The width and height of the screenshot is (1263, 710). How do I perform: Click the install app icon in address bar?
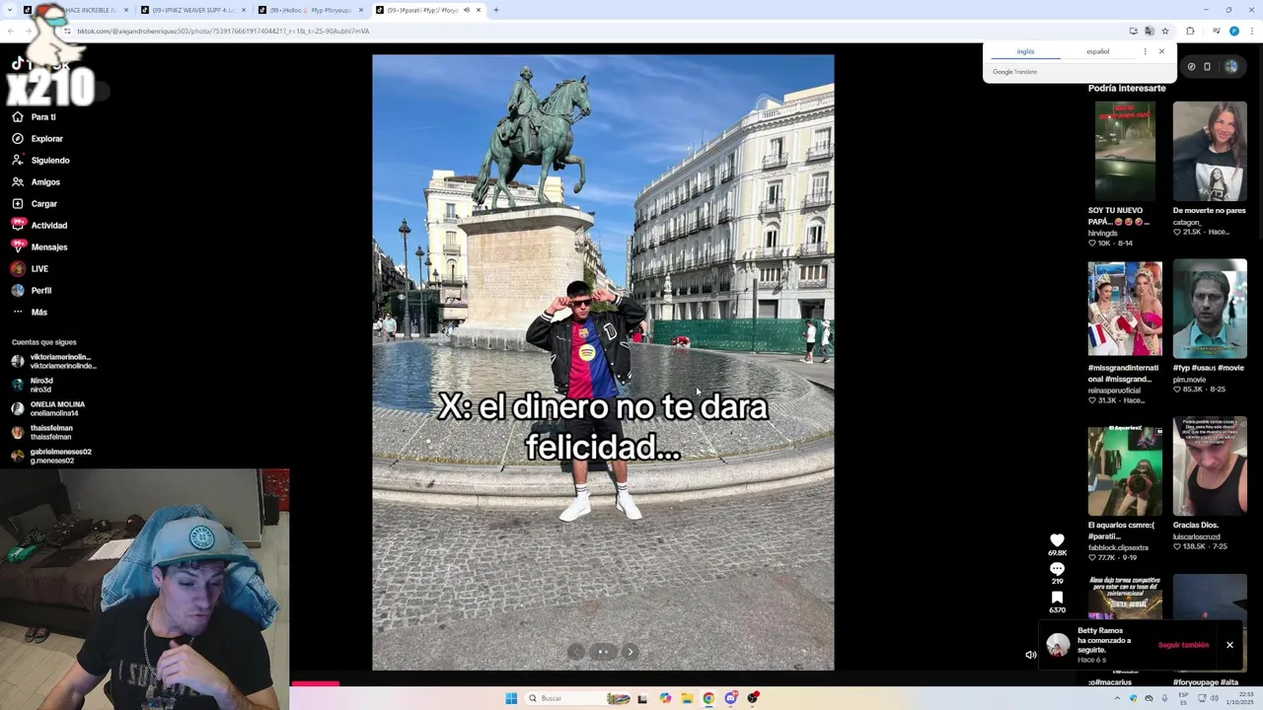coord(1133,31)
